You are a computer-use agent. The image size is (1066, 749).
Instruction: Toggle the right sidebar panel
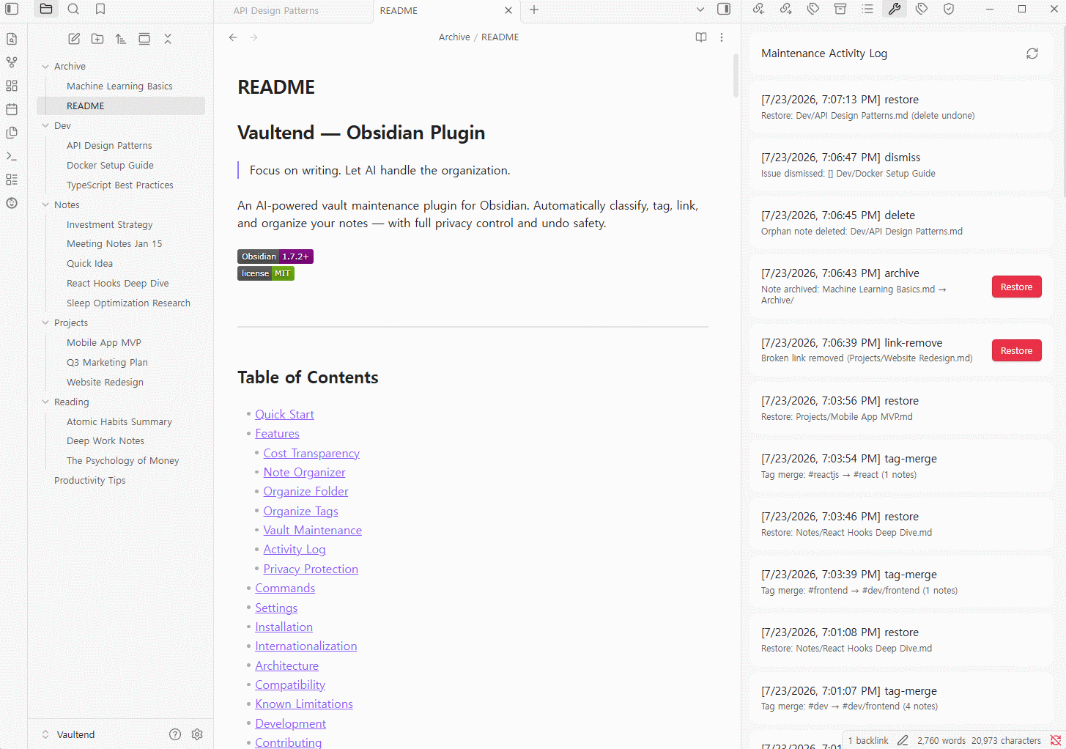pos(724,10)
